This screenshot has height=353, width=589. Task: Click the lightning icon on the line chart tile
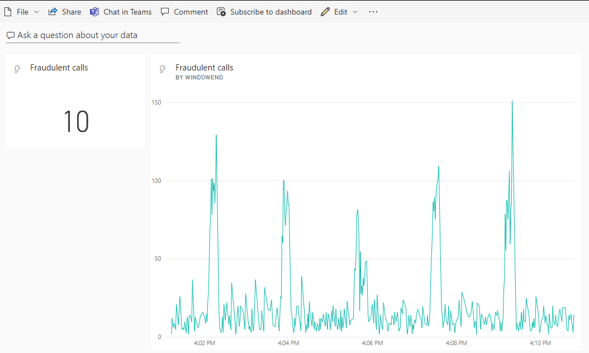click(162, 69)
